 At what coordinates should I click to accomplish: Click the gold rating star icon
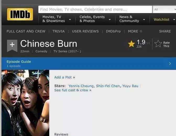click(x=131, y=44)
